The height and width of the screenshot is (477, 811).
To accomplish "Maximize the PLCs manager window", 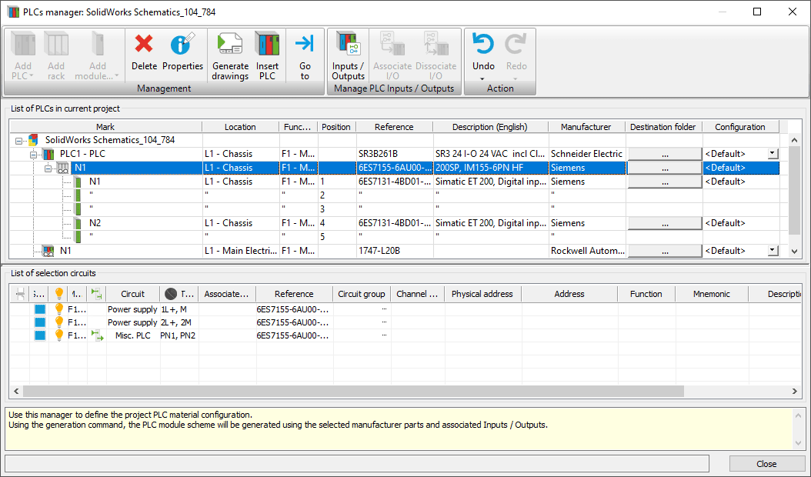I will (x=757, y=12).
